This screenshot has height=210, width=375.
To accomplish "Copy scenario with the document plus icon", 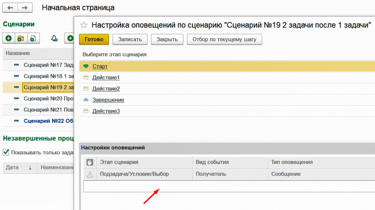I will pyautogui.click(x=33, y=38).
